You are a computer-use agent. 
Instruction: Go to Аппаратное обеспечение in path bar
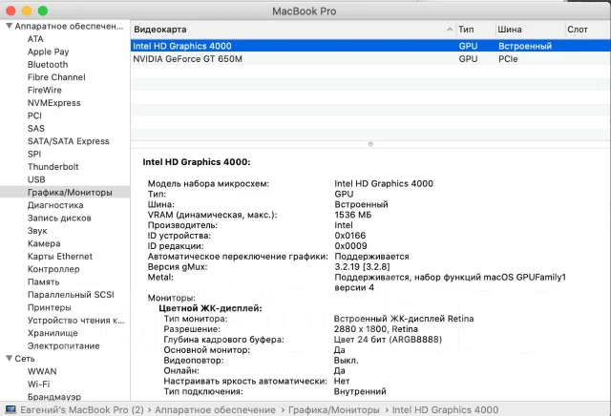point(215,409)
